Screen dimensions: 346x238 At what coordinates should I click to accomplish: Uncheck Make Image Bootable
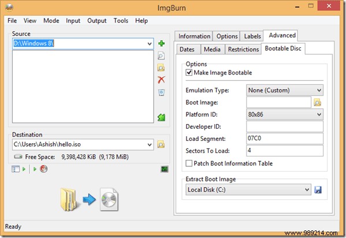[x=189, y=72]
